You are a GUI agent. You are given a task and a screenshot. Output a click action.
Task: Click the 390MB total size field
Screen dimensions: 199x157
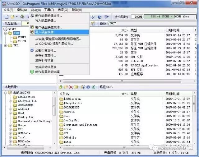point(137,16)
